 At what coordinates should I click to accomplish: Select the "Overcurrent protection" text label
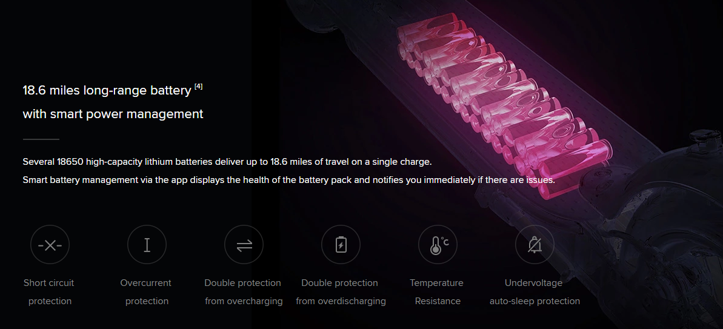(x=147, y=292)
